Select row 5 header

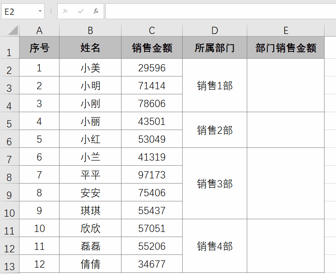point(9,121)
